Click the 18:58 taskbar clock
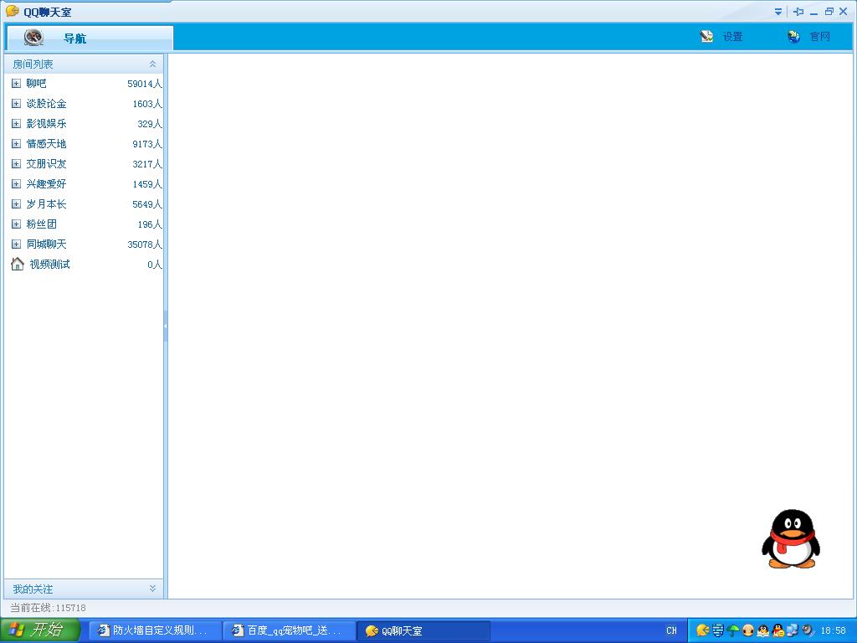 [833, 630]
